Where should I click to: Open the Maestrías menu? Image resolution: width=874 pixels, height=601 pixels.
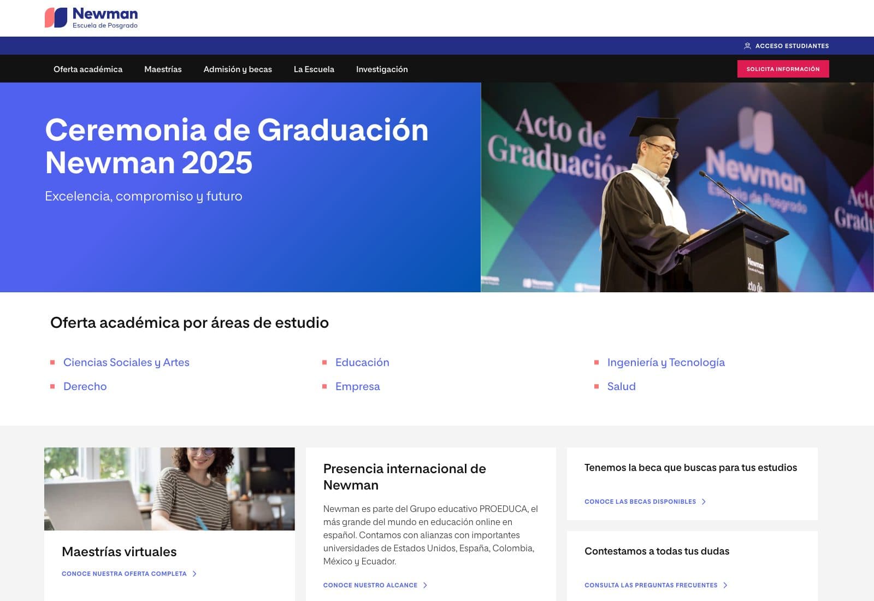point(163,69)
